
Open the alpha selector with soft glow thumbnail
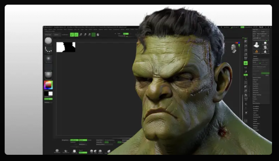click(x=48, y=58)
